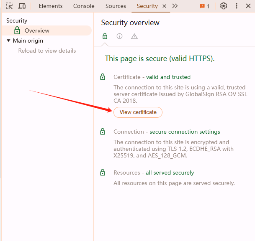Show more tabs via the double chevron
This screenshot has height=241, width=255.
pyautogui.click(x=175, y=6)
